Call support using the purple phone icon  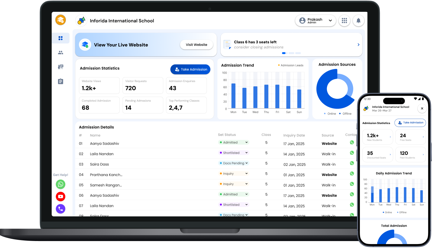60,209
